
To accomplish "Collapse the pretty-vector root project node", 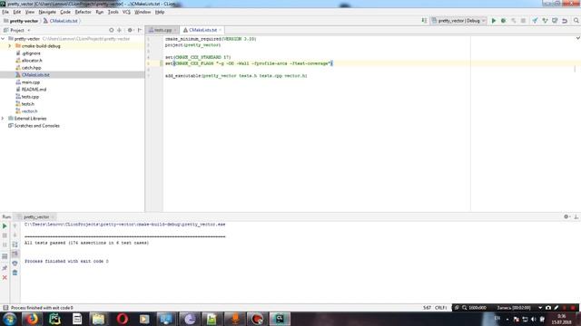I will click(x=3, y=38).
